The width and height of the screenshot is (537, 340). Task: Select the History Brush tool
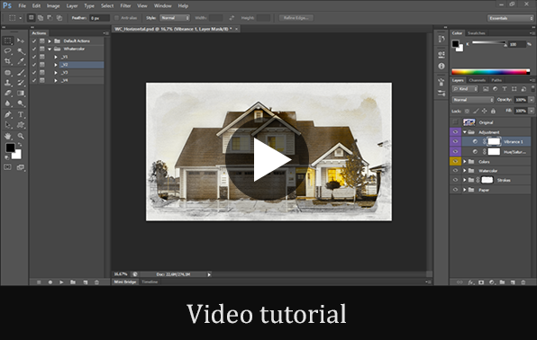click(21, 83)
